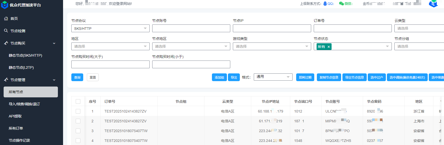Remove the 所有 tag via its x

click(x=329, y=47)
